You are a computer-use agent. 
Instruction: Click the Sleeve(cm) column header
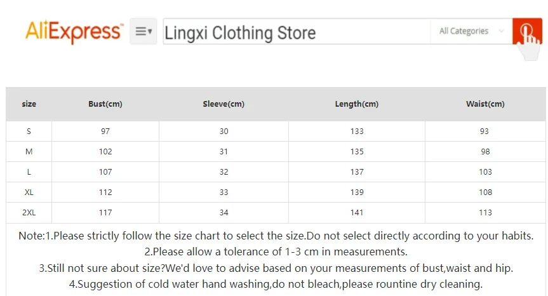tap(224, 104)
